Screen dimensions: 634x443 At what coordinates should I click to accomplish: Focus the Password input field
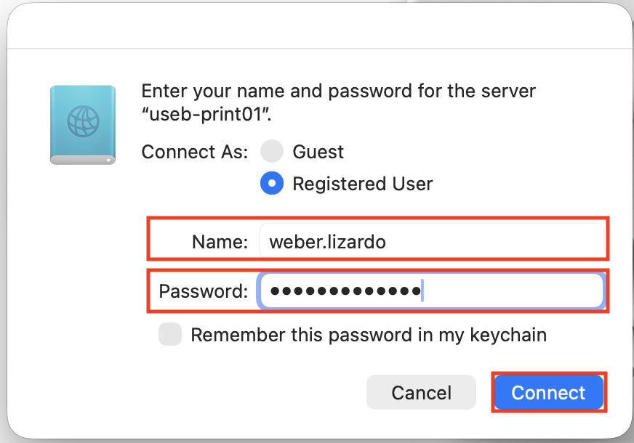(509, 291)
